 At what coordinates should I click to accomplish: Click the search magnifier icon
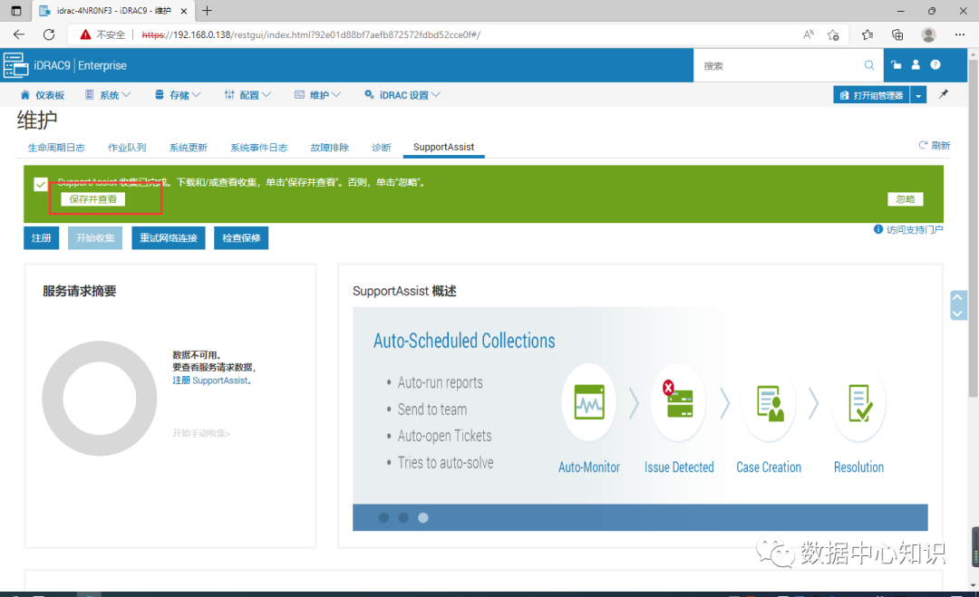click(x=869, y=65)
